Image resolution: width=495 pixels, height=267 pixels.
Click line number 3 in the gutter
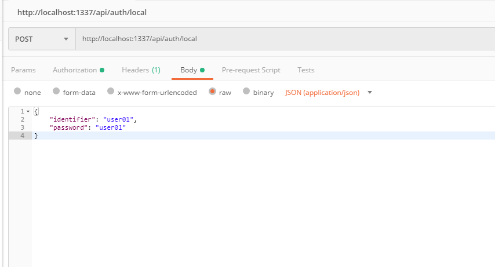[23, 127]
